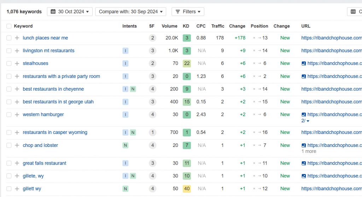Click the calendar icon in date selector

click(x=53, y=12)
